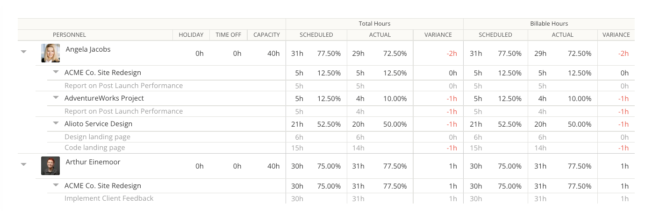Open Arthur Einemoor name link
The image size is (652, 217).
(x=93, y=162)
